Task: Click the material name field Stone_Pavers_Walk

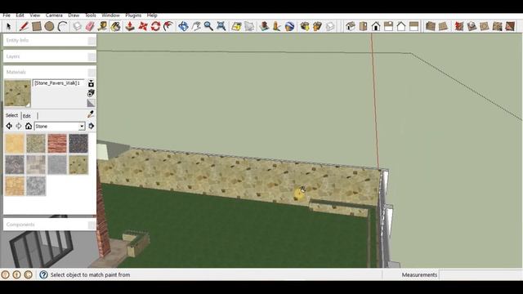Action: pyautogui.click(x=59, y=83)
